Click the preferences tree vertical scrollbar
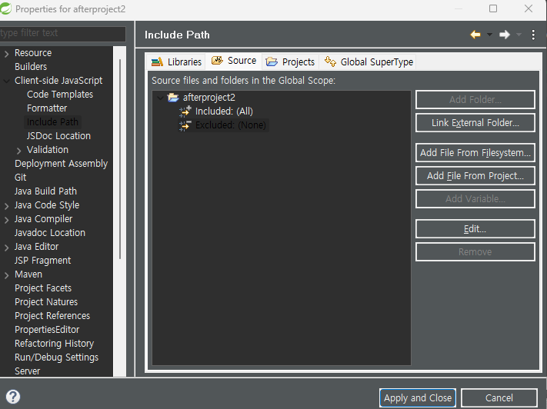Screen dimensions: 547x409 [x=120, y=159]
